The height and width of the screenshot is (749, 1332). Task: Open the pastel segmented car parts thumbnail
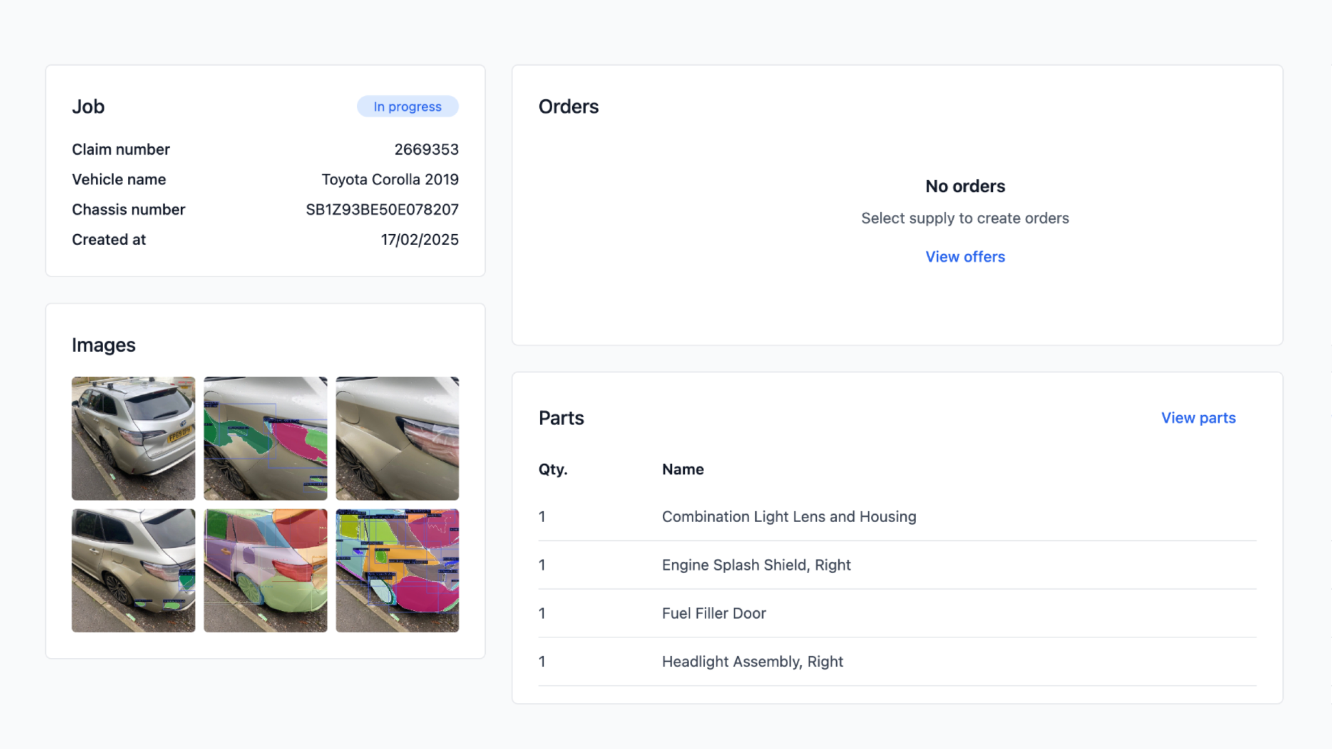pos(265,570)
